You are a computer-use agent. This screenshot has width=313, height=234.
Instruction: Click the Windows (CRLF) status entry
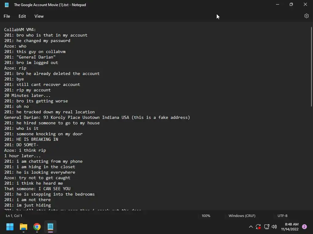click(242, 216)
